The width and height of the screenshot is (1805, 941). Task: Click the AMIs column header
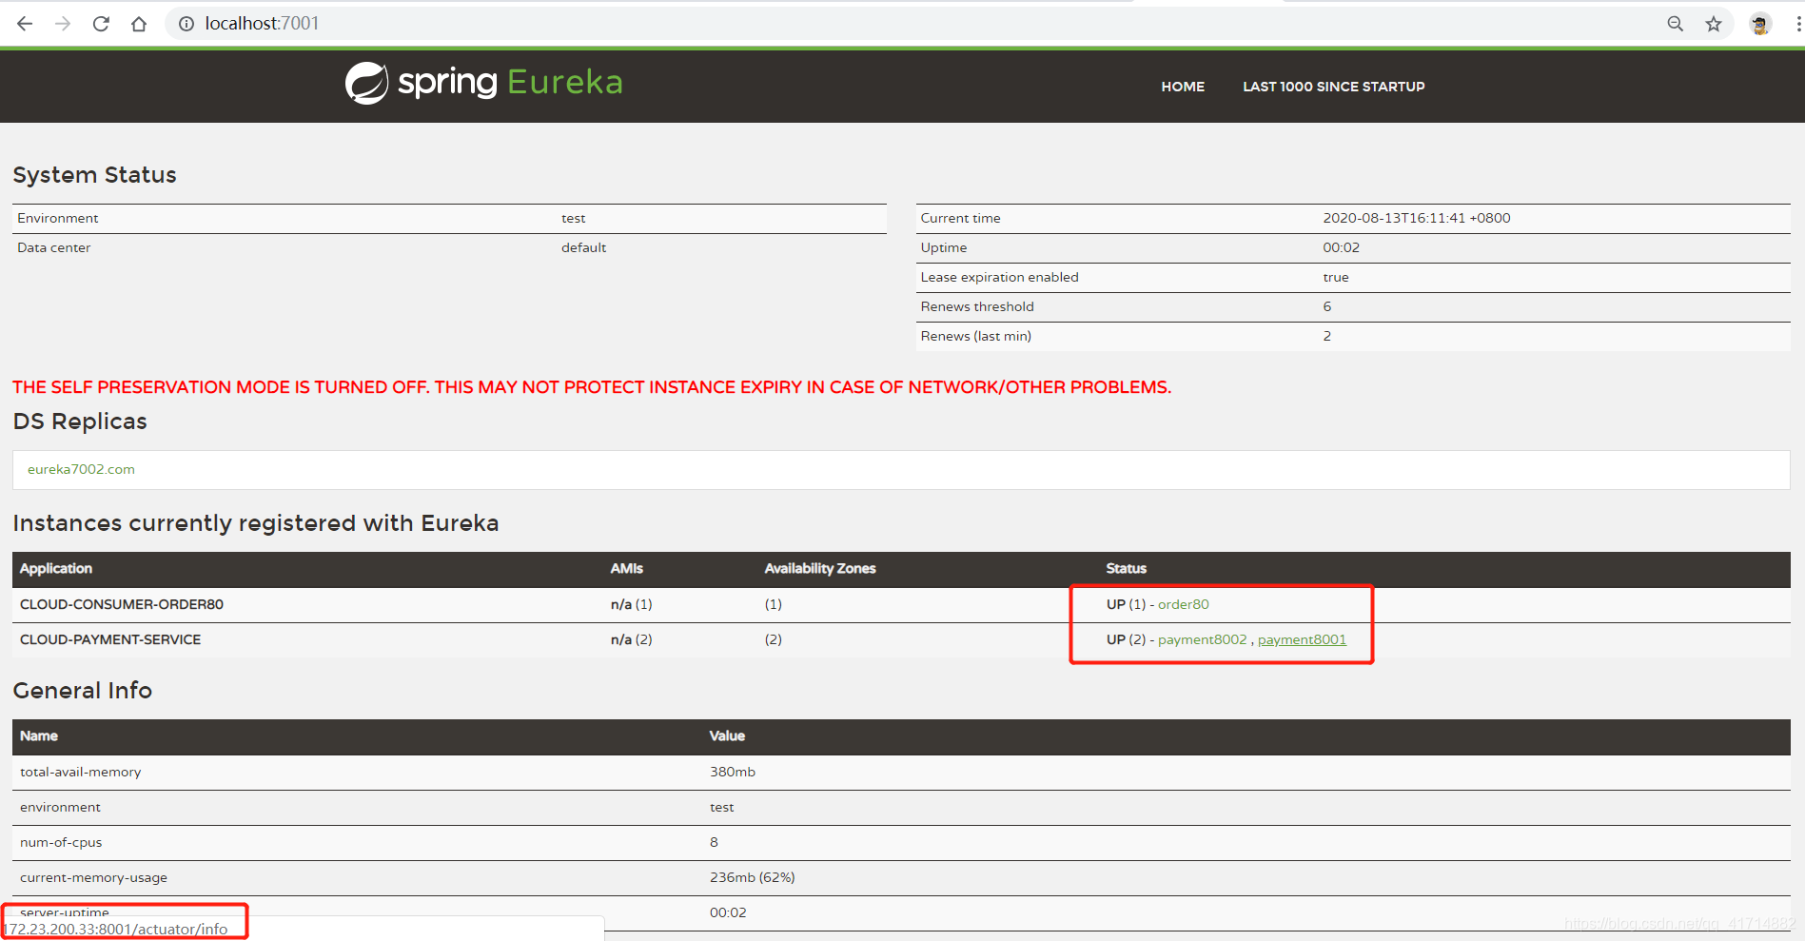point(626,568)
